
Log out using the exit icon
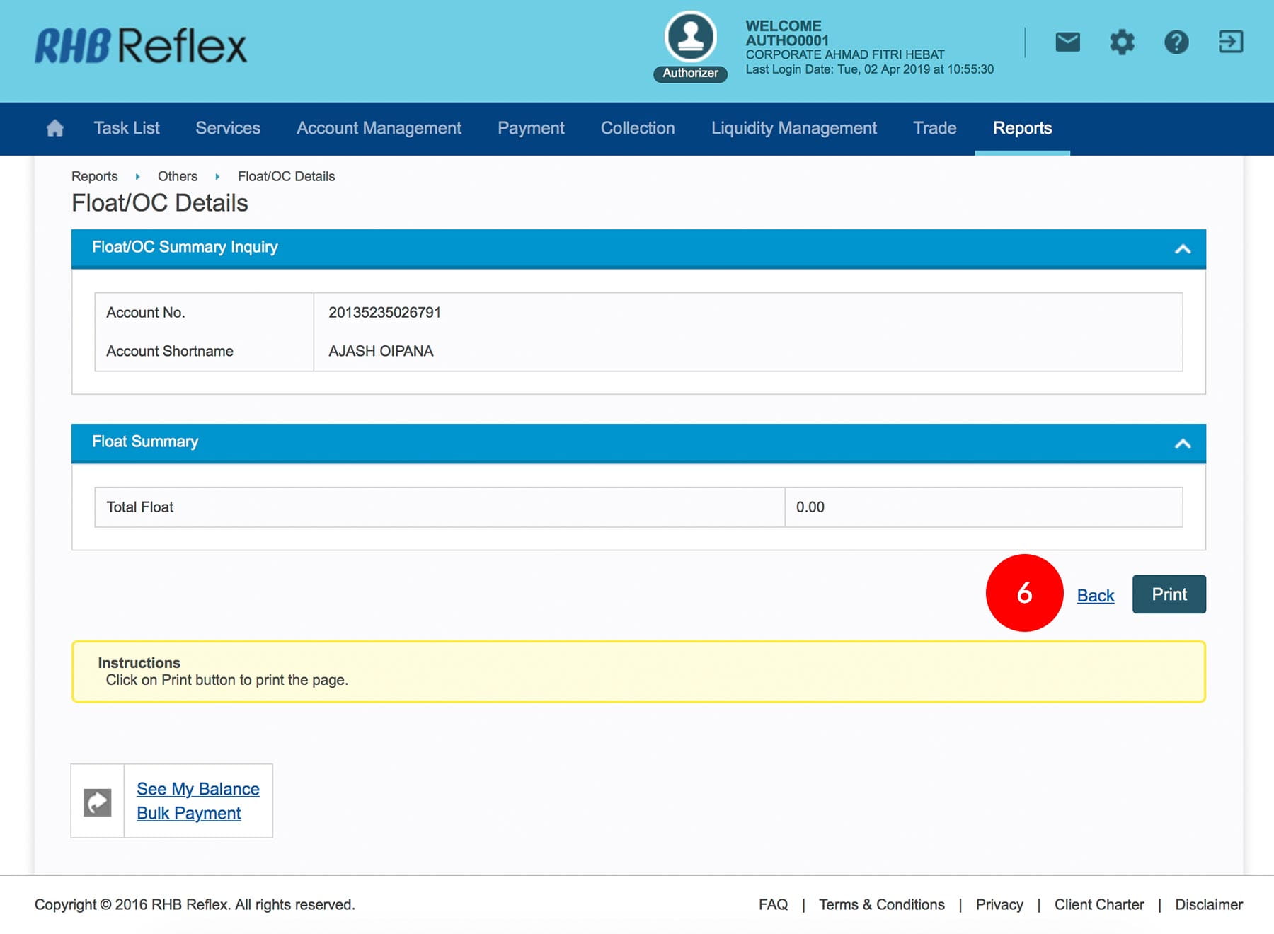[x=1230, y=42]
